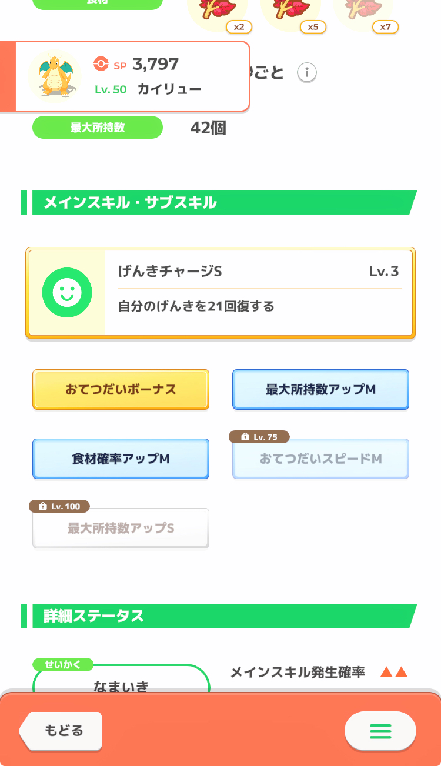
Task: Tap the 食材確率アップM sub skill
Action: click(121, 459)
